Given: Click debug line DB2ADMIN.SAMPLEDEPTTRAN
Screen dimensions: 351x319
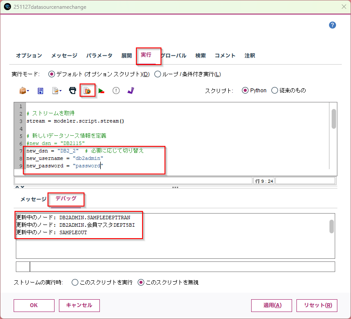Looking at the screenshot, I should (x=73, y=217).
